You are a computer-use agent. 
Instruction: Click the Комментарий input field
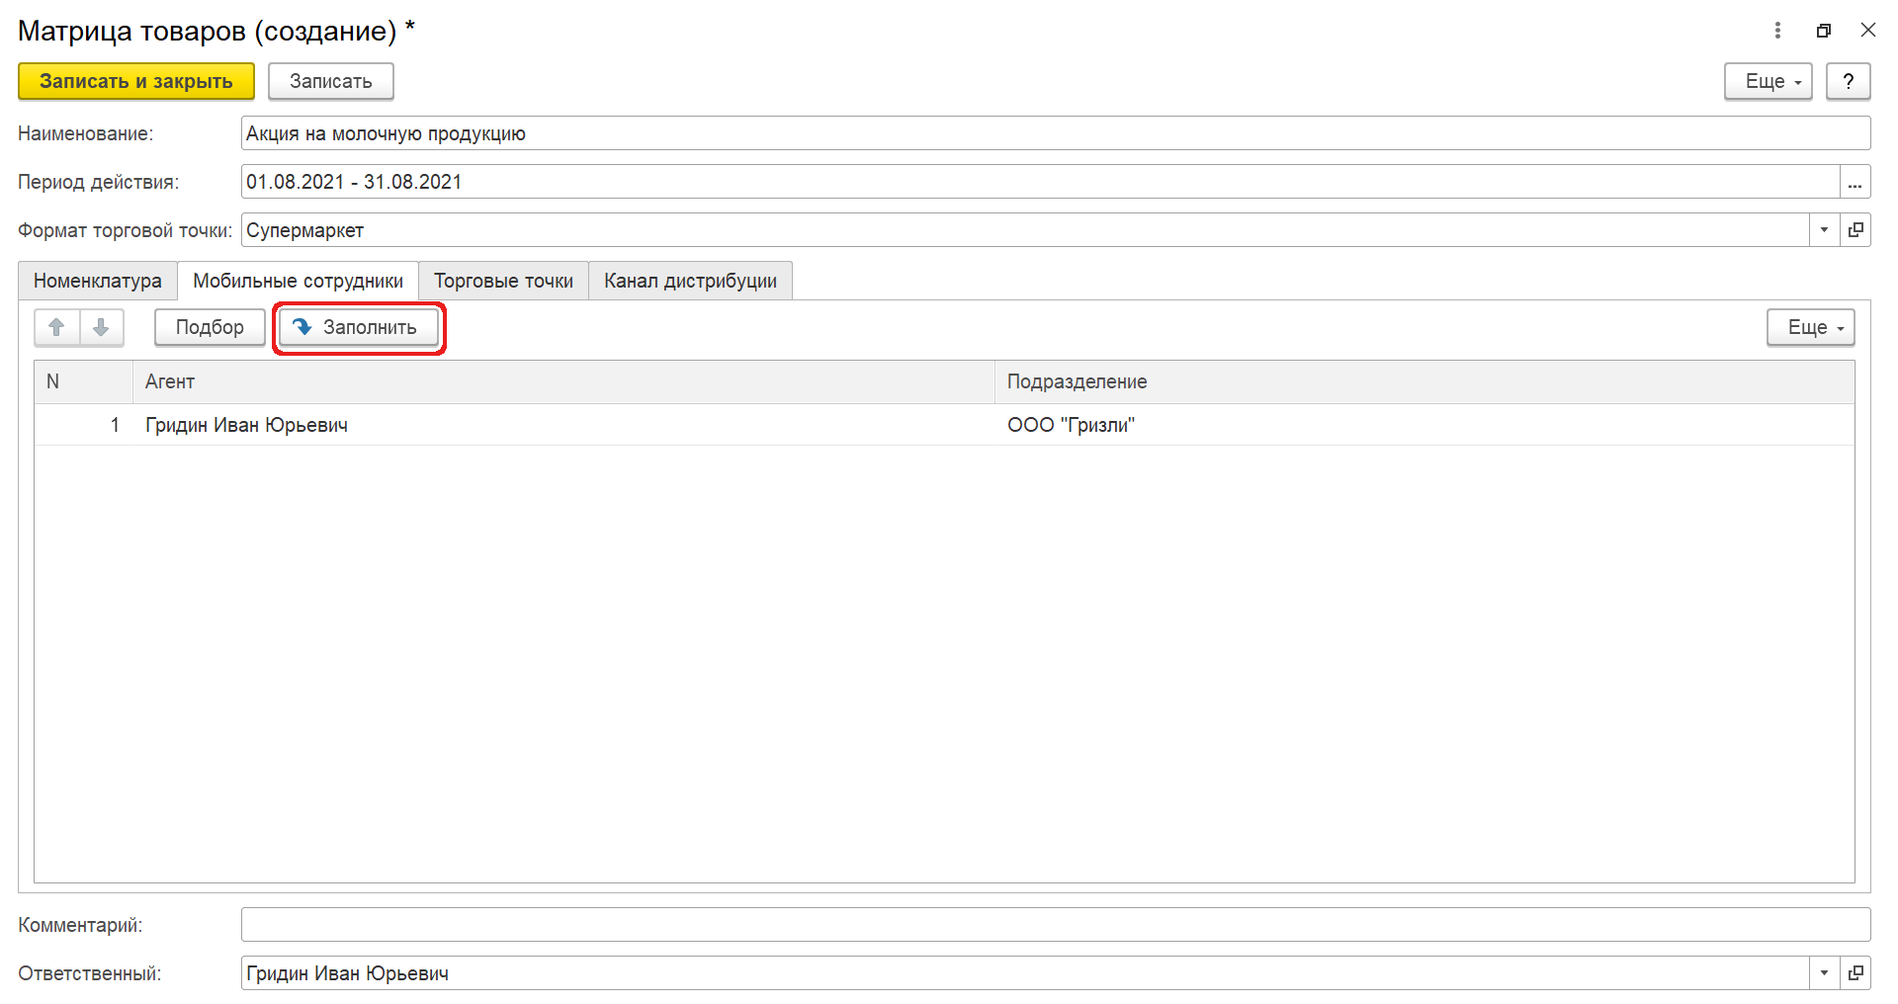tap(1056, 925)
